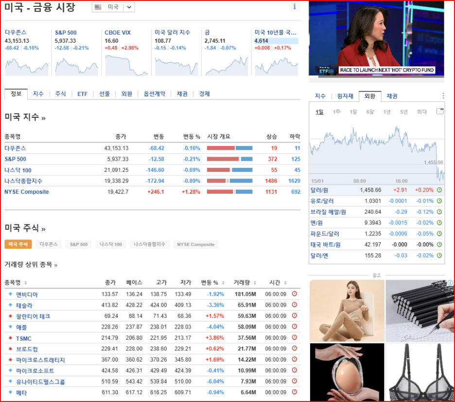Screen dimensions: 455x402
Task: Click the info icon beside market title
Action: click(295, 6)
